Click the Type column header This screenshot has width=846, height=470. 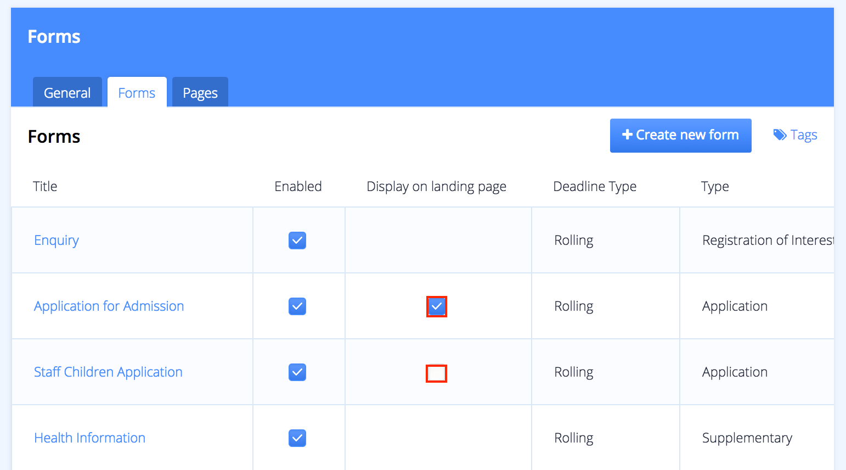point(715,187)
